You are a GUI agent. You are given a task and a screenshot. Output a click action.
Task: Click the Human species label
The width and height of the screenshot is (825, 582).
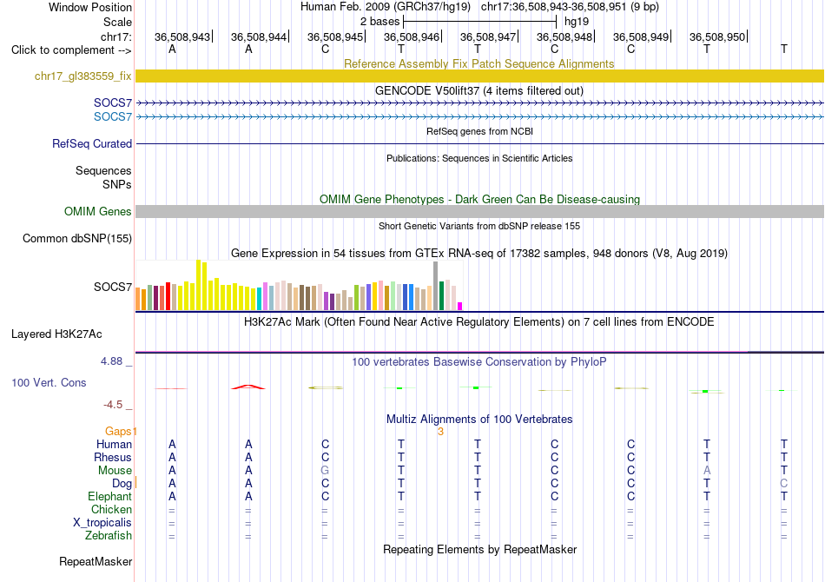pos(114,444)
